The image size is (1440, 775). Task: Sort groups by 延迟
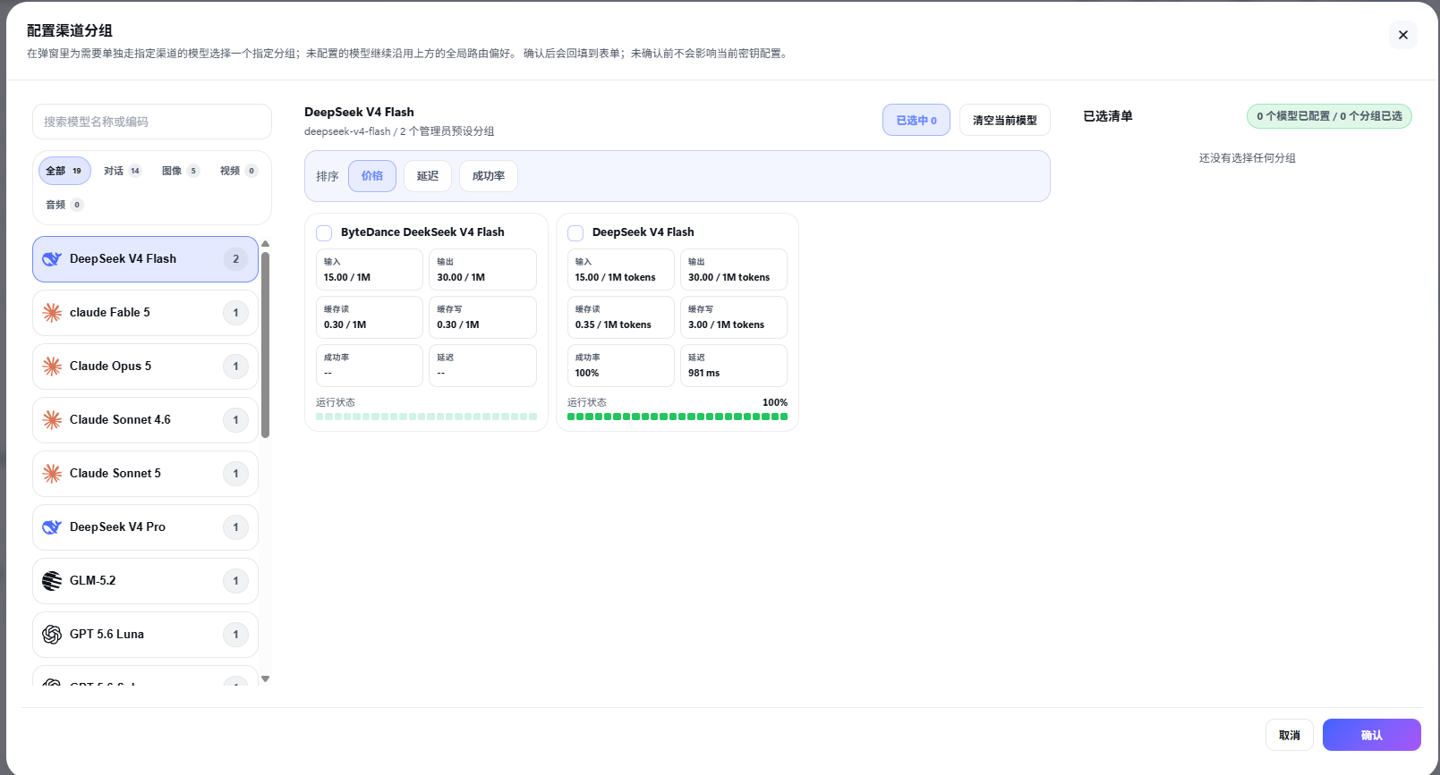[428, 176]
